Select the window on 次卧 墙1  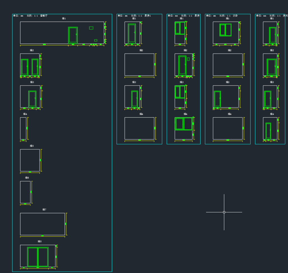(x=225, y=30)
